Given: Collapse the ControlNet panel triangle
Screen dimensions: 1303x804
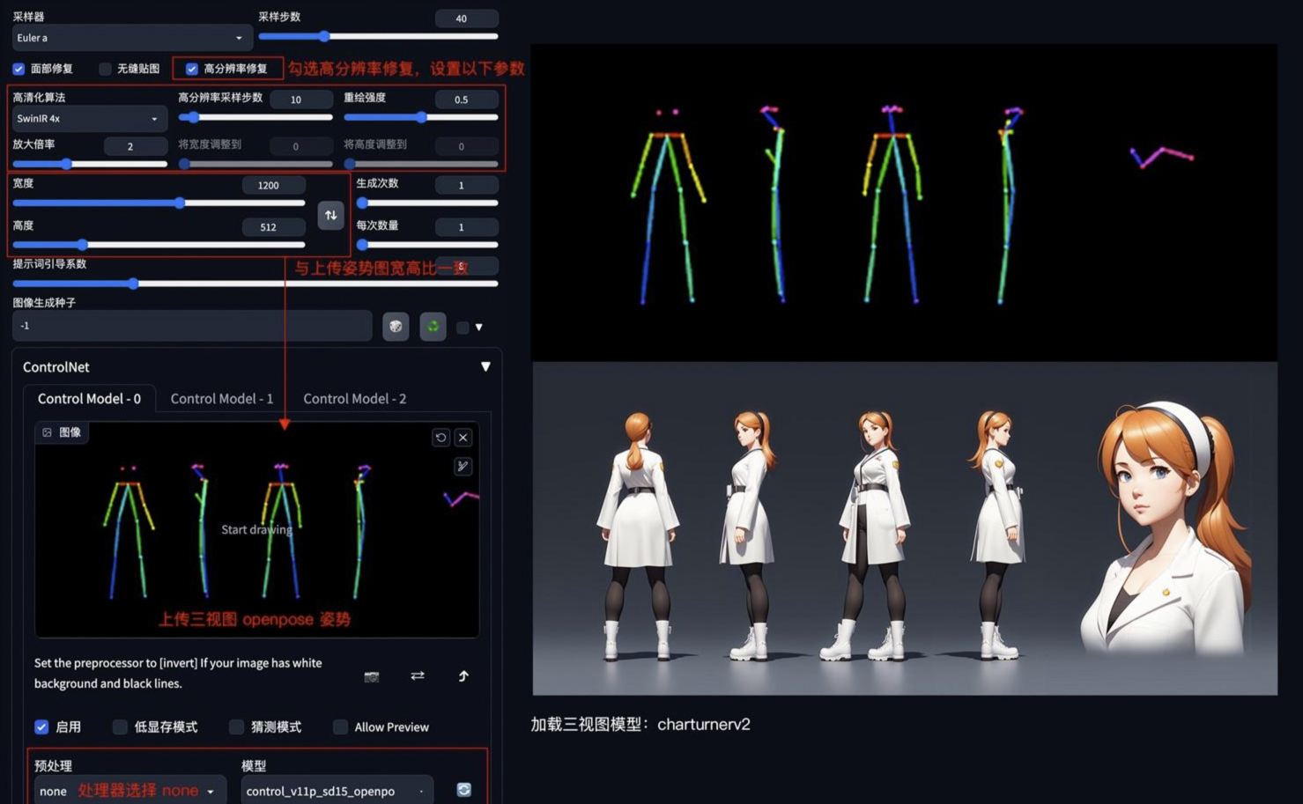Looking at the screenshot, I should (485, 366).
